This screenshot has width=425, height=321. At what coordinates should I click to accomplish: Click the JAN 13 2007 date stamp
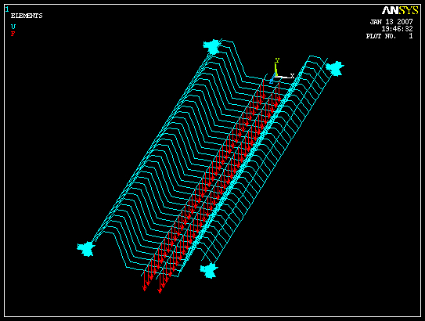(391, 22)
